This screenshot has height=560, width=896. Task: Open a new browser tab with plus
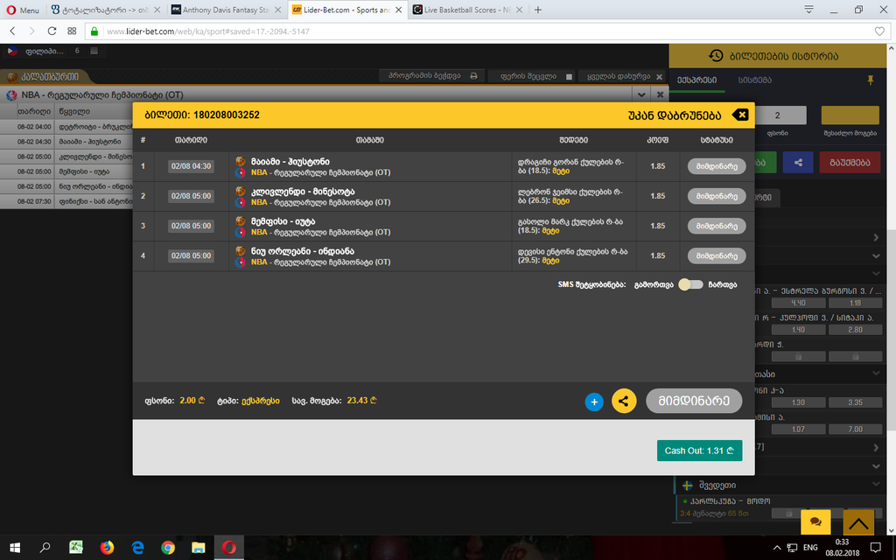(538, 10)
